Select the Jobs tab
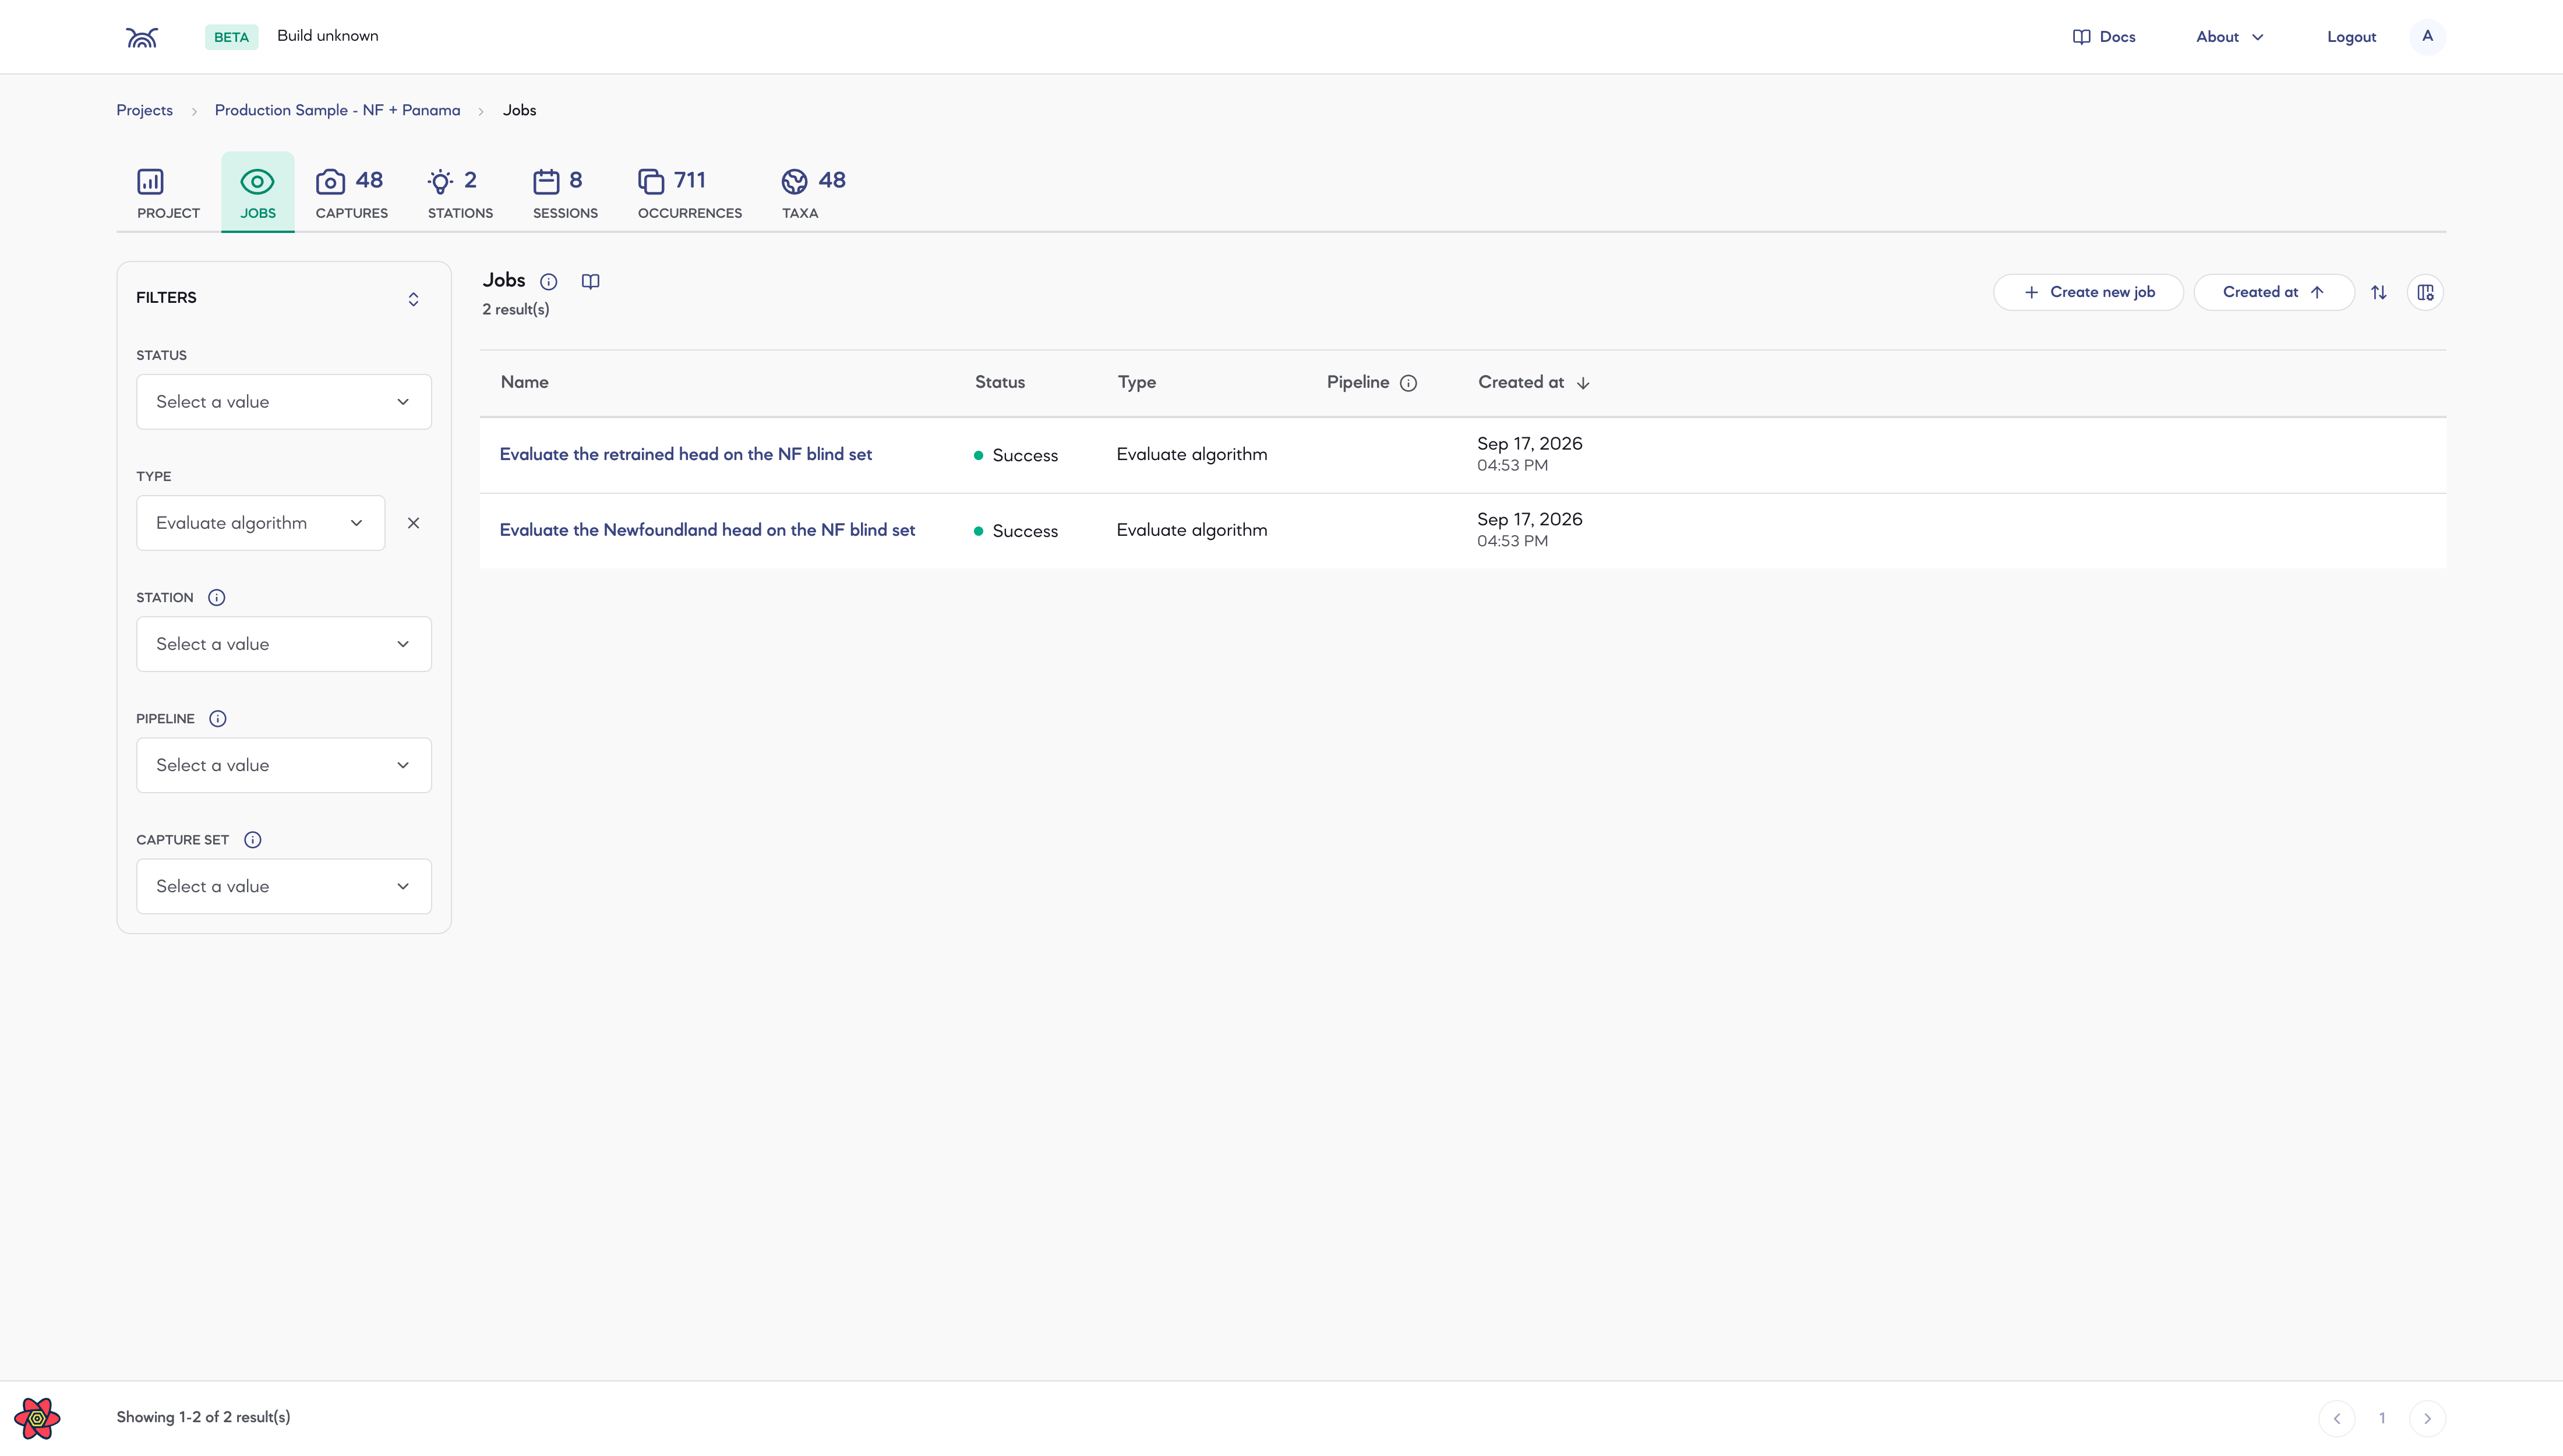The height and width of the screenshot is (1456, 2563). click(x=258, y=193)
